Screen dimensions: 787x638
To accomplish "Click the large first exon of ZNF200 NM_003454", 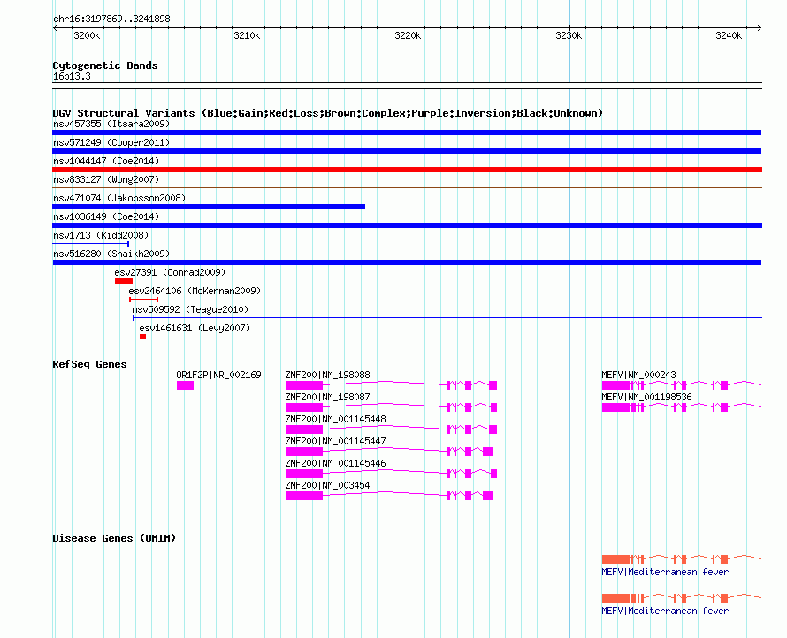I will (x=304, y=496).
